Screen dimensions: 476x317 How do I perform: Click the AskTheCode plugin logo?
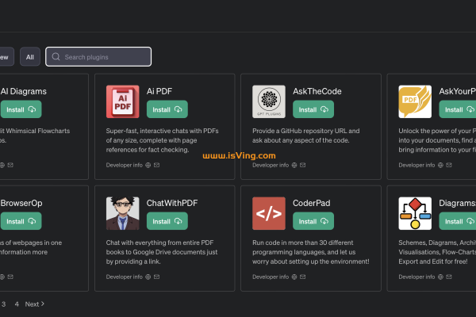269,101
